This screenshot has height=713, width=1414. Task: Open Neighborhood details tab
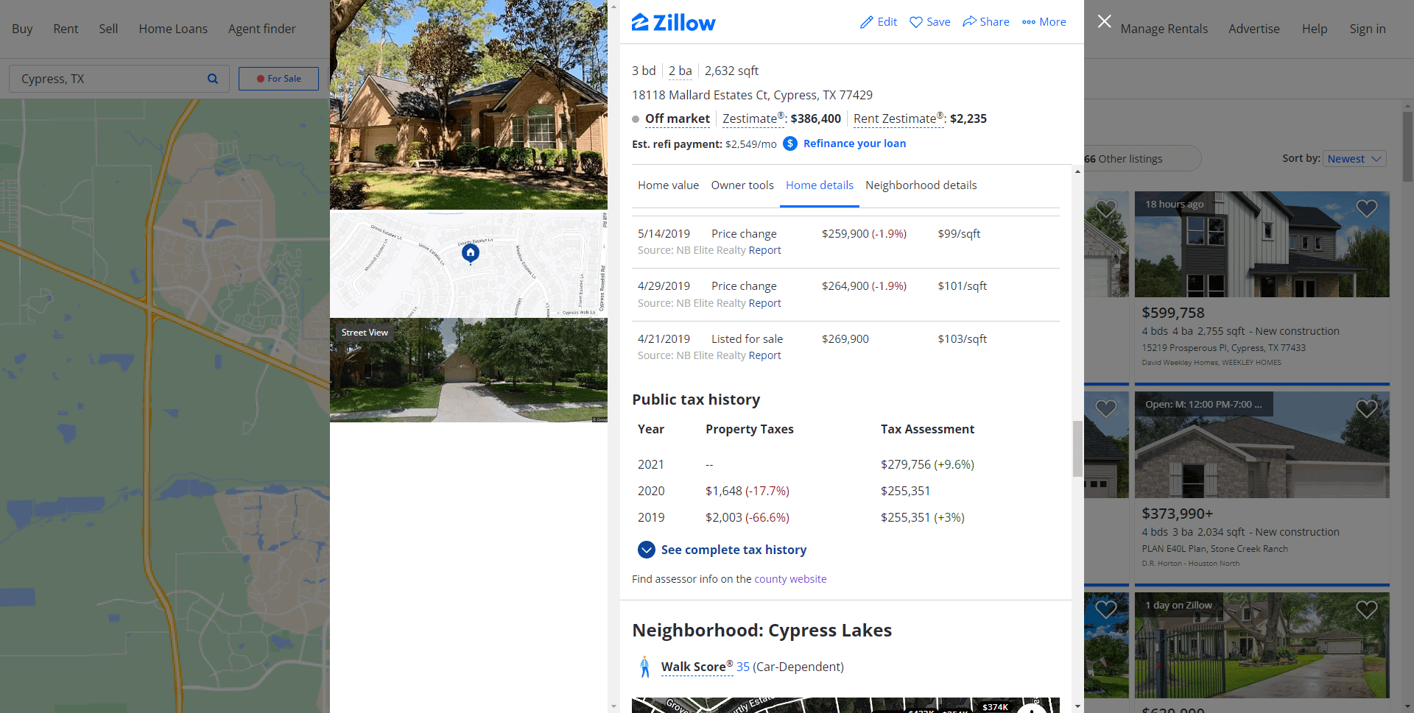coord(921,185)
